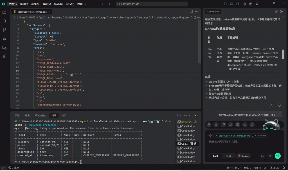Expand new terminal launch profile dropdown
The image size is (288, 171).
click(181, 115)
